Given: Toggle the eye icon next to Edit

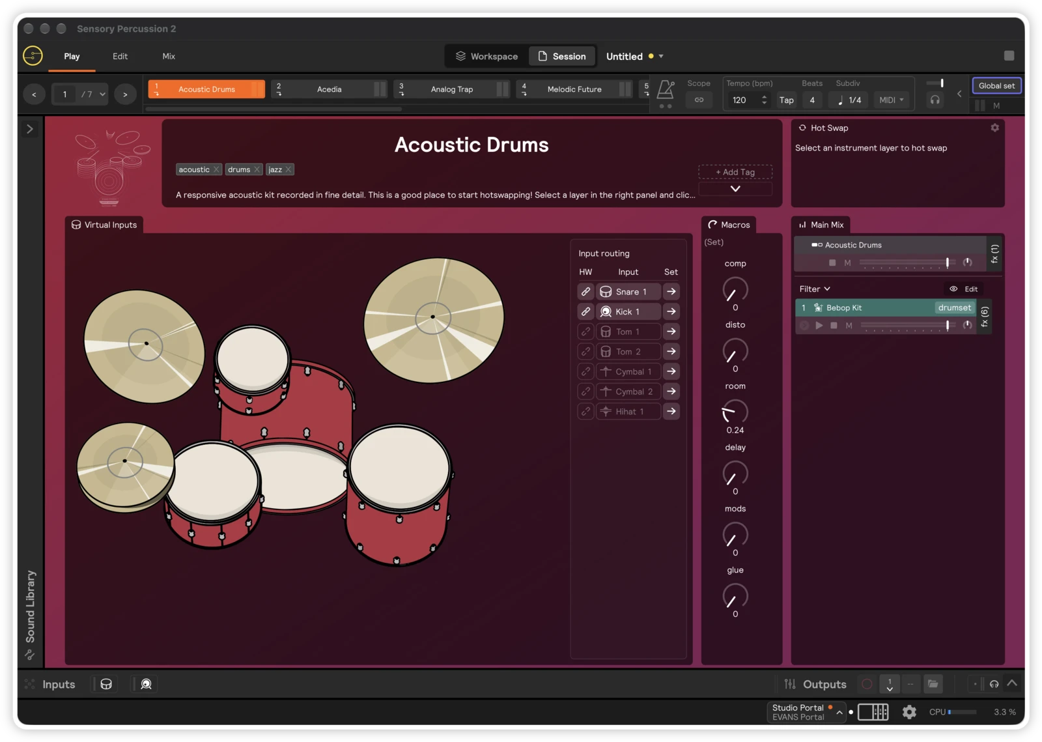Looking at the screenshot, I should [x=953, y=289].
